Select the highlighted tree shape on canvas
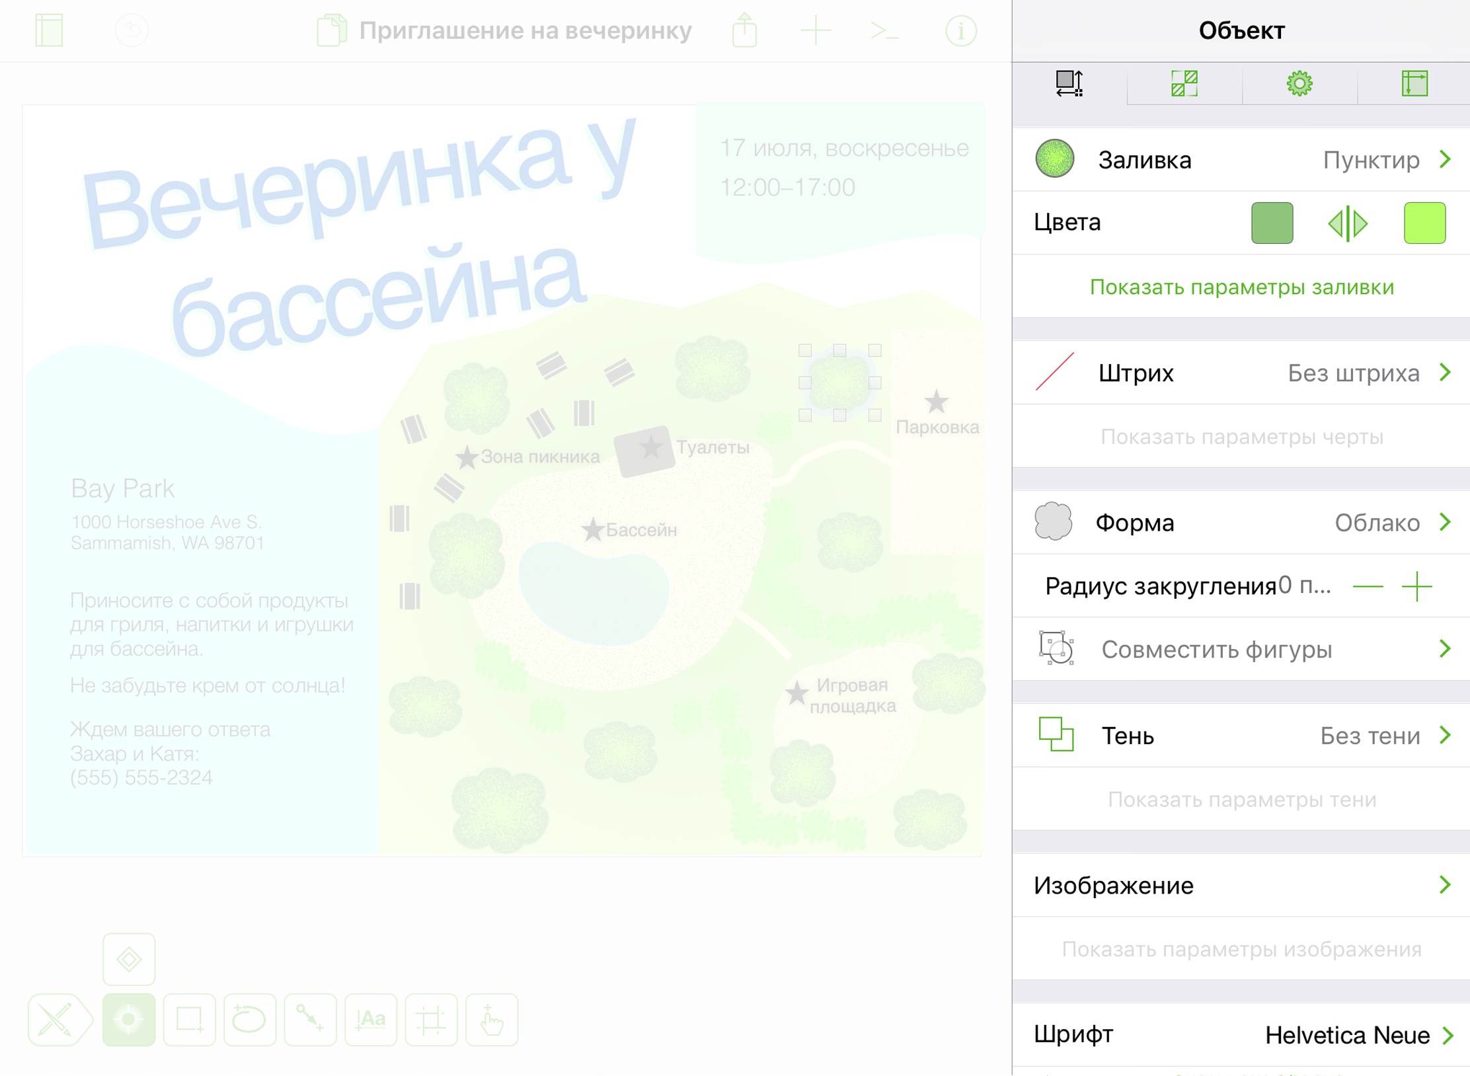This screenshot has width=1470, height=1076. [839, 382]
